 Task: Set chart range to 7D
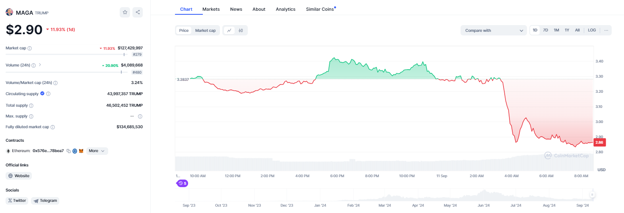[x=546, y=30]
